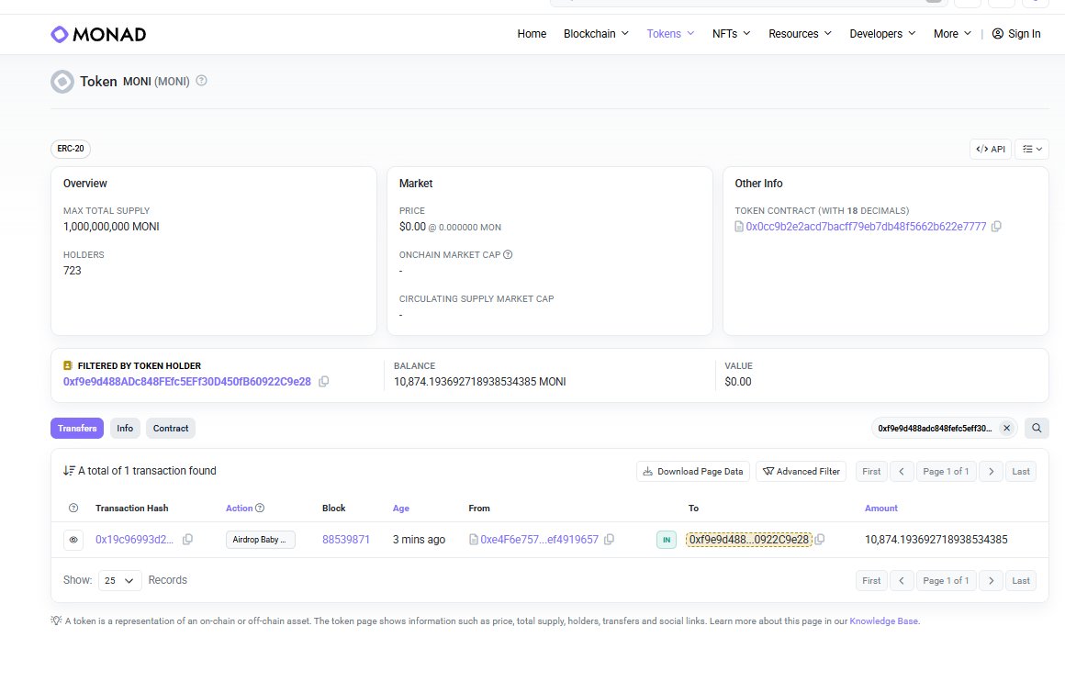Click the top pagination previous page arrow
This screenshot has height=682, width=1065.
(x=902, y=472)
